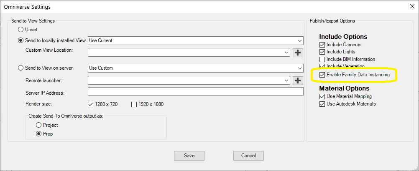Enable Include BIM Information
Image resolution: width=419 pixels, height=171 pixels.
click(322, 59)
